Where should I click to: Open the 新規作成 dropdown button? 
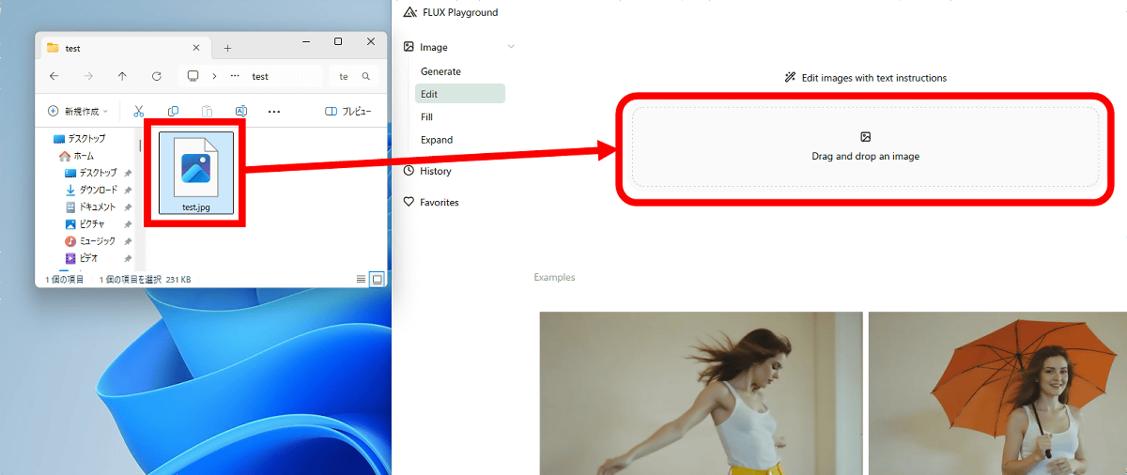(x=78, y=111)
